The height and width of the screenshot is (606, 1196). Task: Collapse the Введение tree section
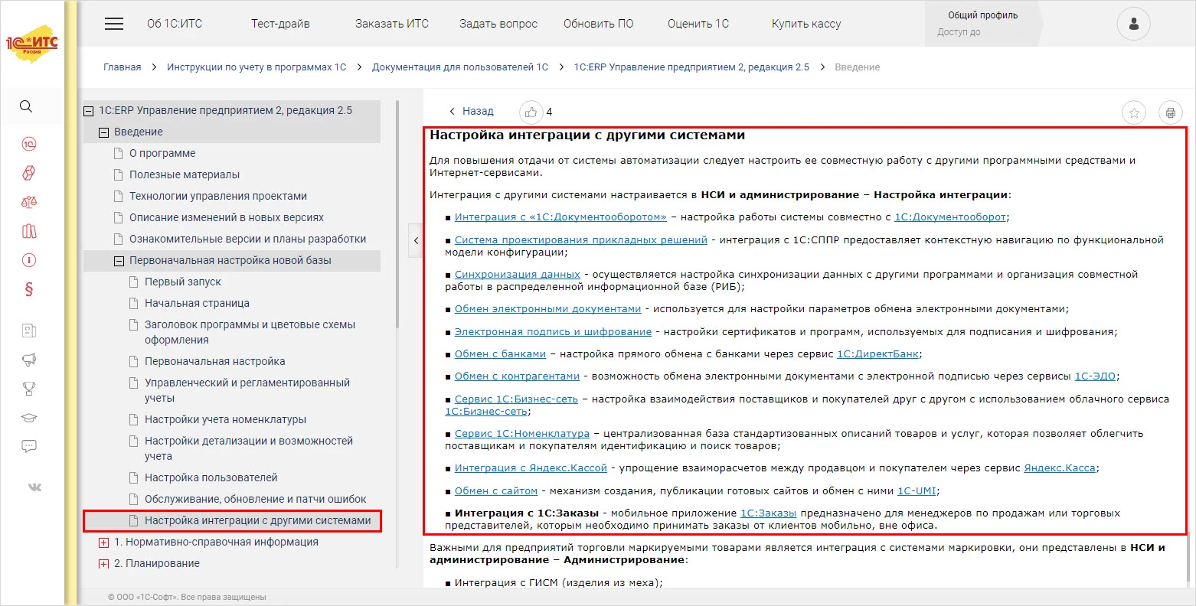[104, 132]
